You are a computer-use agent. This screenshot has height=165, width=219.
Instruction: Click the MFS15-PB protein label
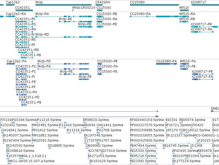pyautogui.click(x=188, y=66)
